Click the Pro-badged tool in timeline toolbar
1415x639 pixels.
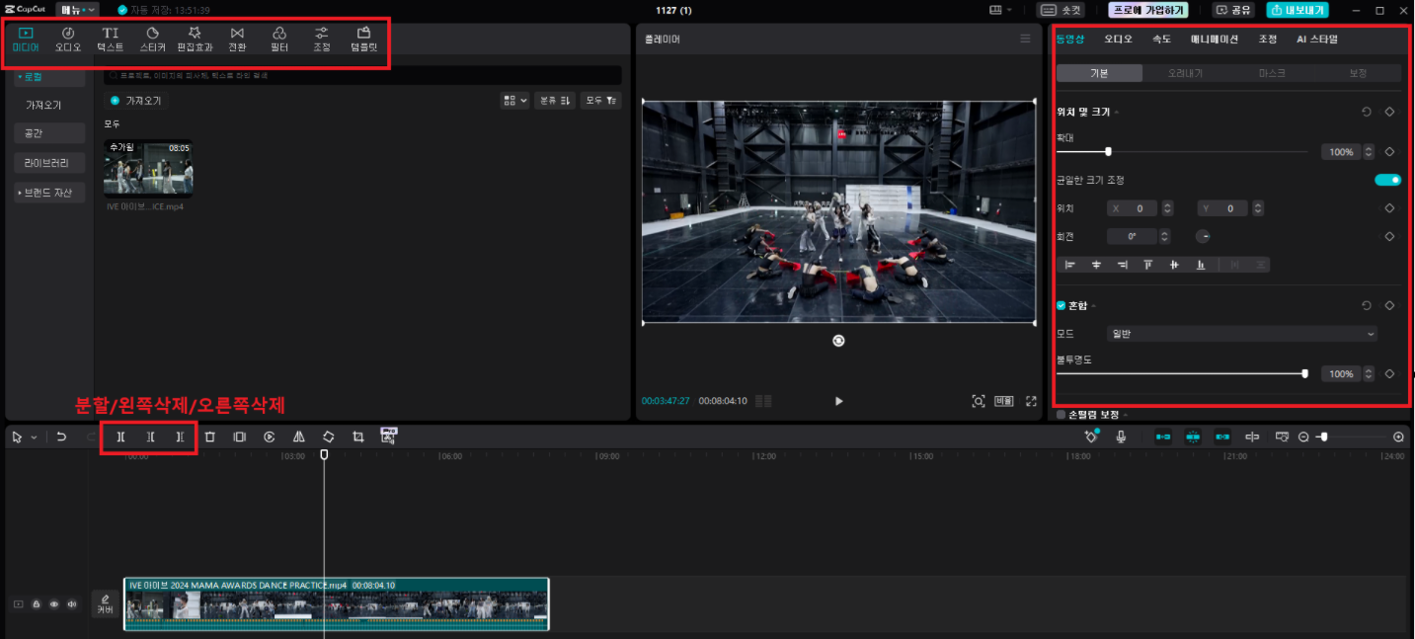coord(388,435)
